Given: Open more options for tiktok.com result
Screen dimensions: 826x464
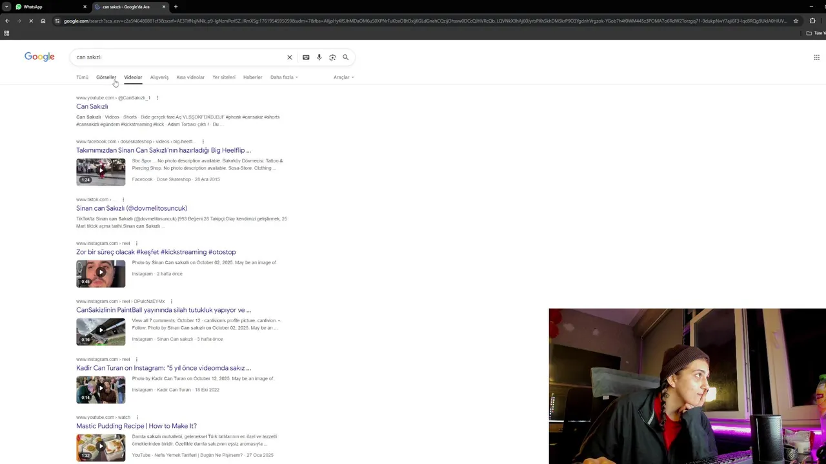Looking at the screenshot, I should pyautogui.click(x=123, y=200).
